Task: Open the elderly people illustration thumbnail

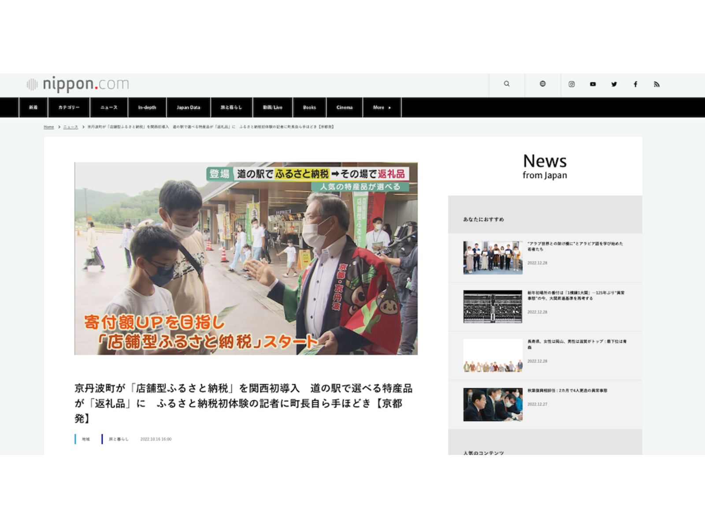Action: (x=493, y=356)
